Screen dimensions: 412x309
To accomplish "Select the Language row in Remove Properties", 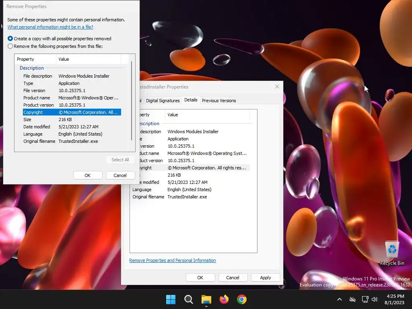I will 72,134.
